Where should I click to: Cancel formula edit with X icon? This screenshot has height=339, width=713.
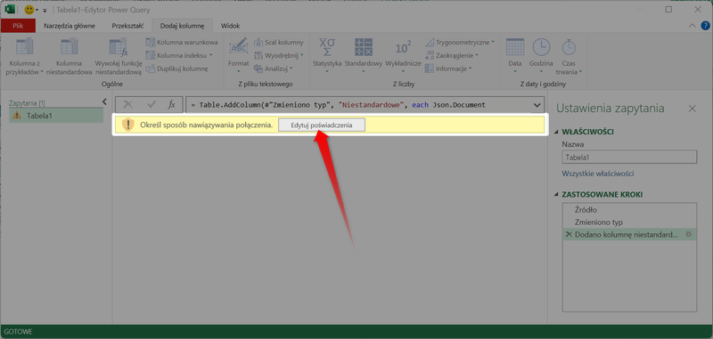tap(128, 105)
